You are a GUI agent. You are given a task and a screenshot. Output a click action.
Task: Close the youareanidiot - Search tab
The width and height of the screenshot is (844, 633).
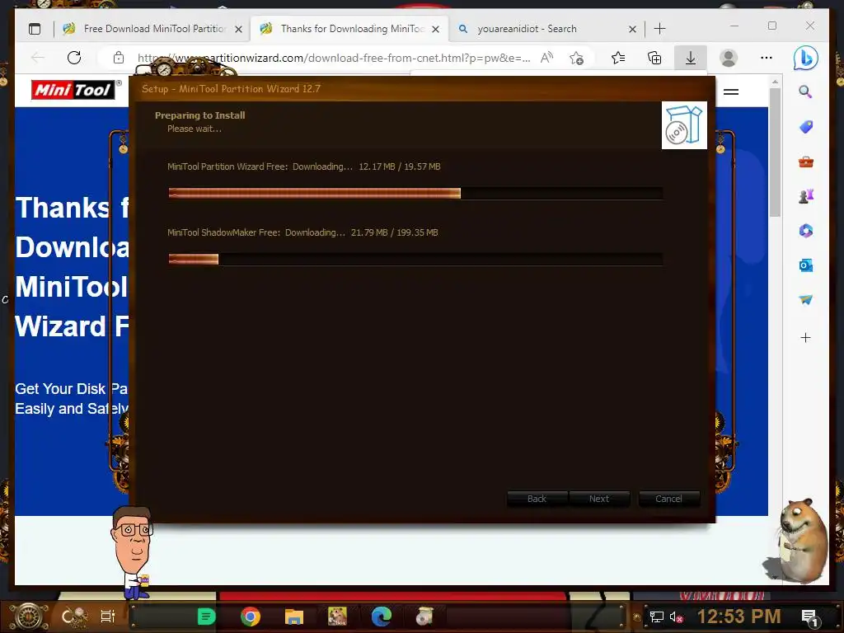point(632,29)
